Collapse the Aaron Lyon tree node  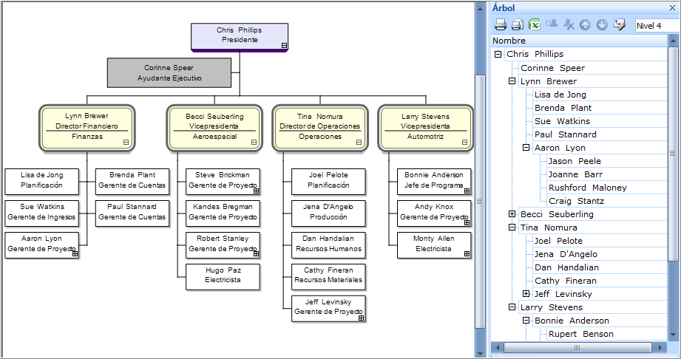(526, 148)
